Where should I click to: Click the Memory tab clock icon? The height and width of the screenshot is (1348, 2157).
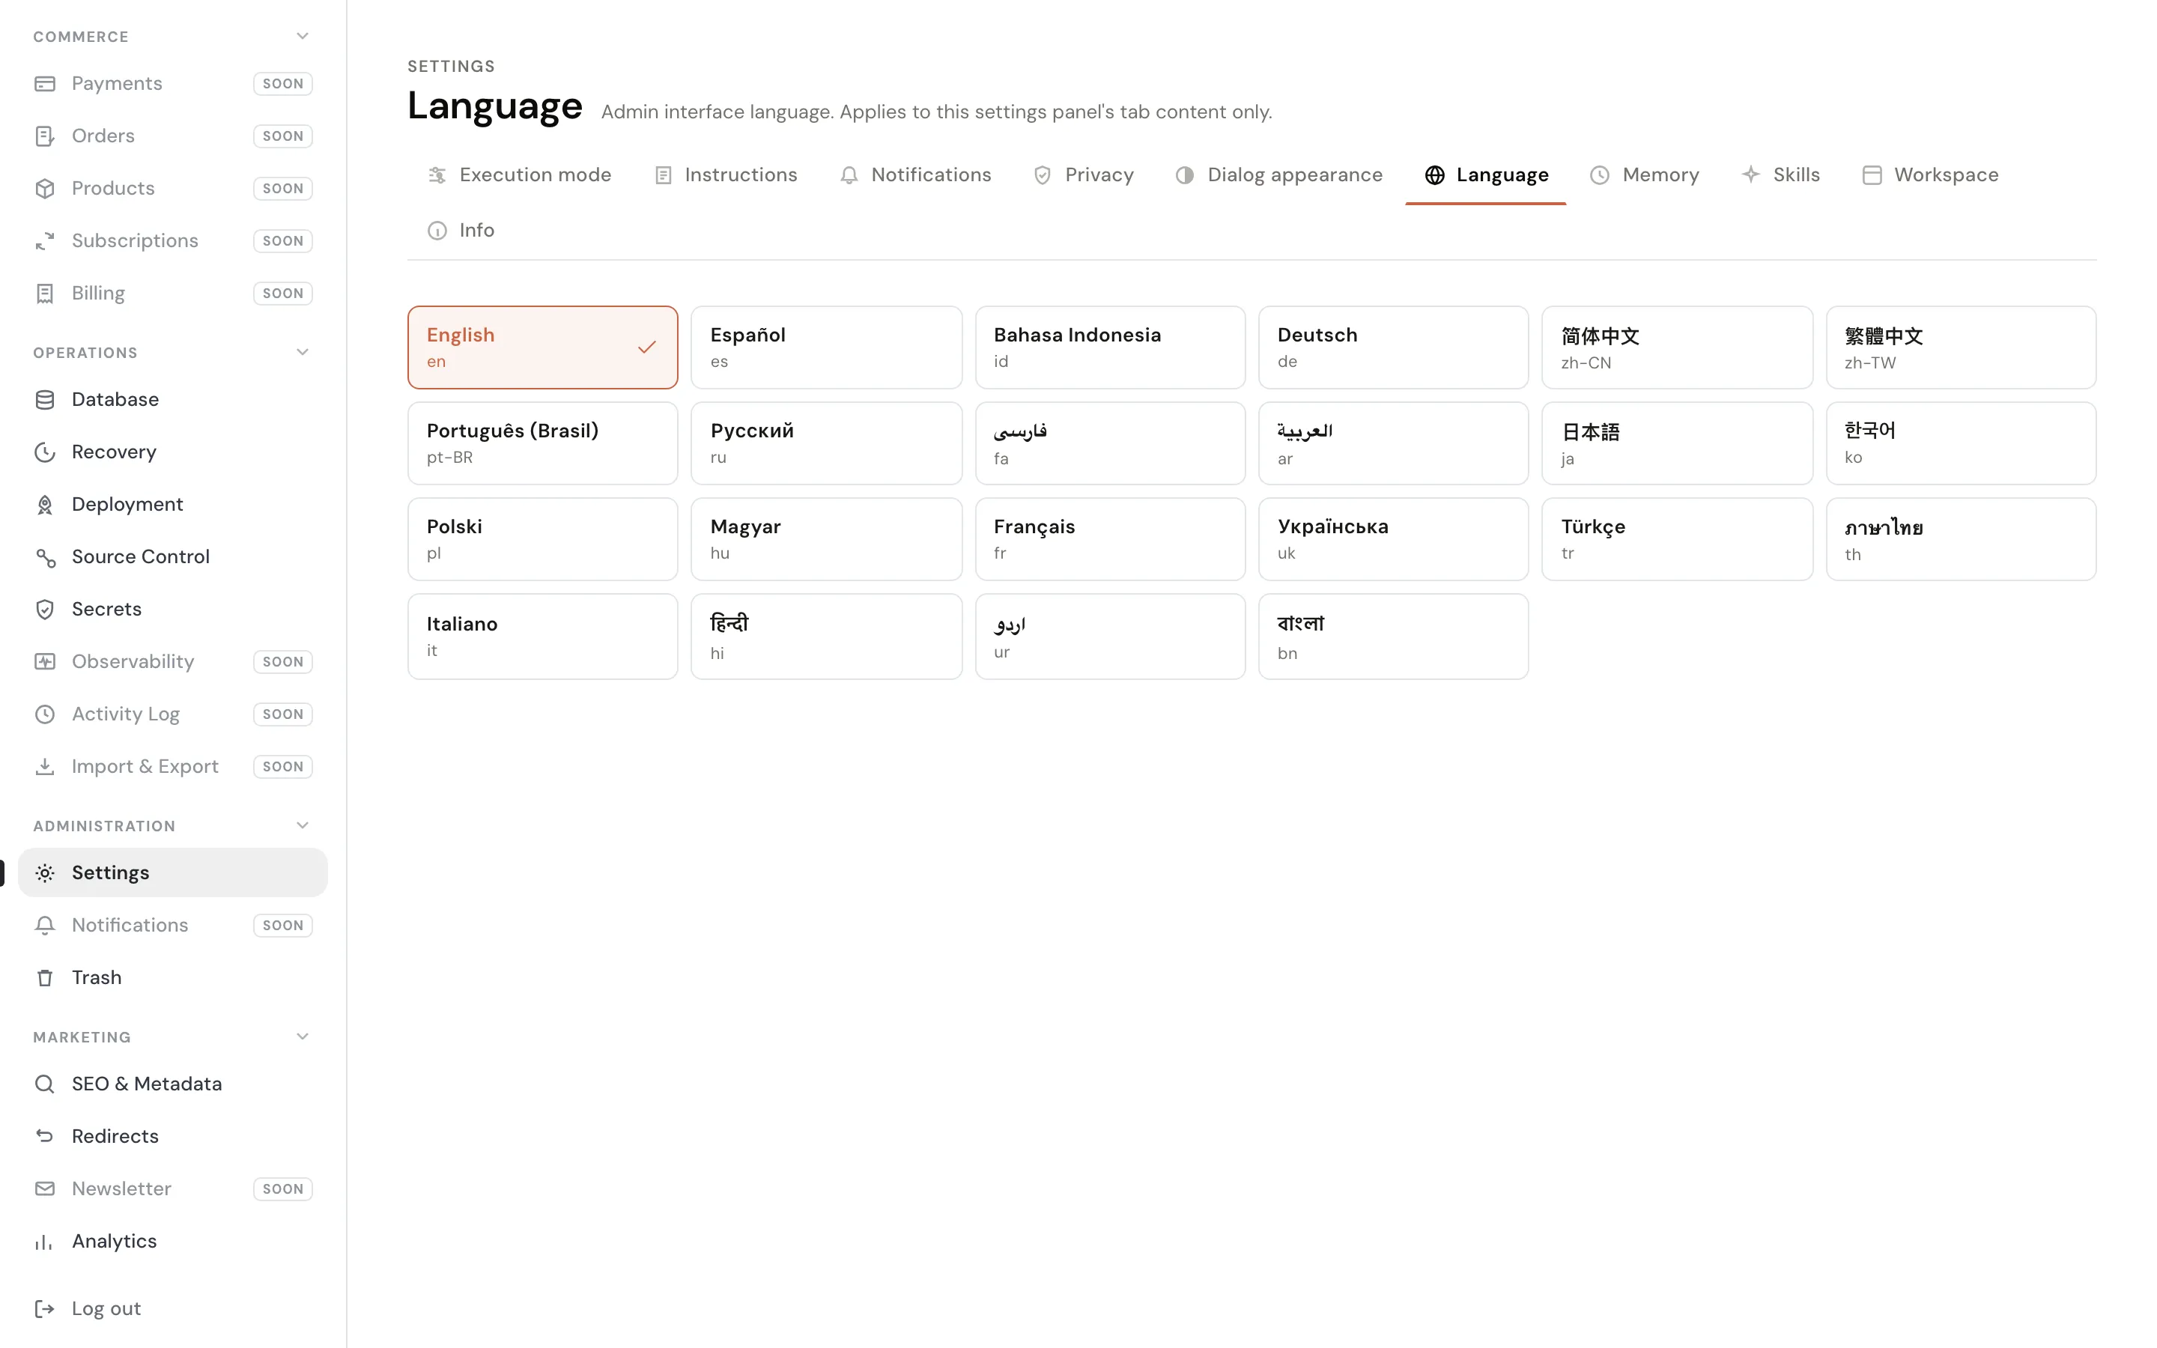point(1600,176)
